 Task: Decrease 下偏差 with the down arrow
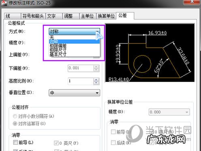(x=96, y=70)
